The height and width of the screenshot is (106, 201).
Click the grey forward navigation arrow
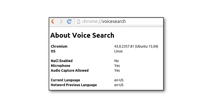[61, 21]
